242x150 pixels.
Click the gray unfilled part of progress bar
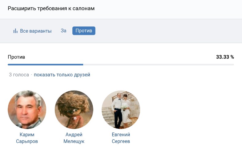[x=159, y=65]
